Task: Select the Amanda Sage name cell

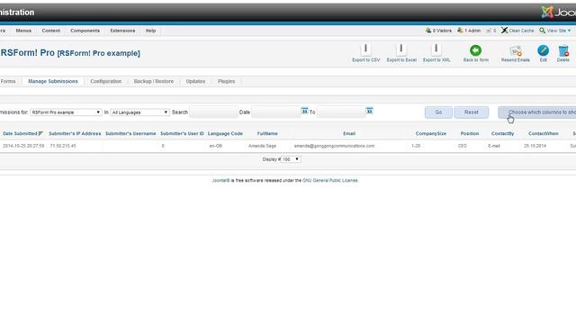Action: pos(262,146)
